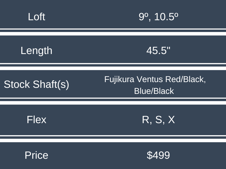The height and width of the screenshot is (169, 226).
Task: Select the R flex value
Action: pyautogui.click(x=146, y=120)
